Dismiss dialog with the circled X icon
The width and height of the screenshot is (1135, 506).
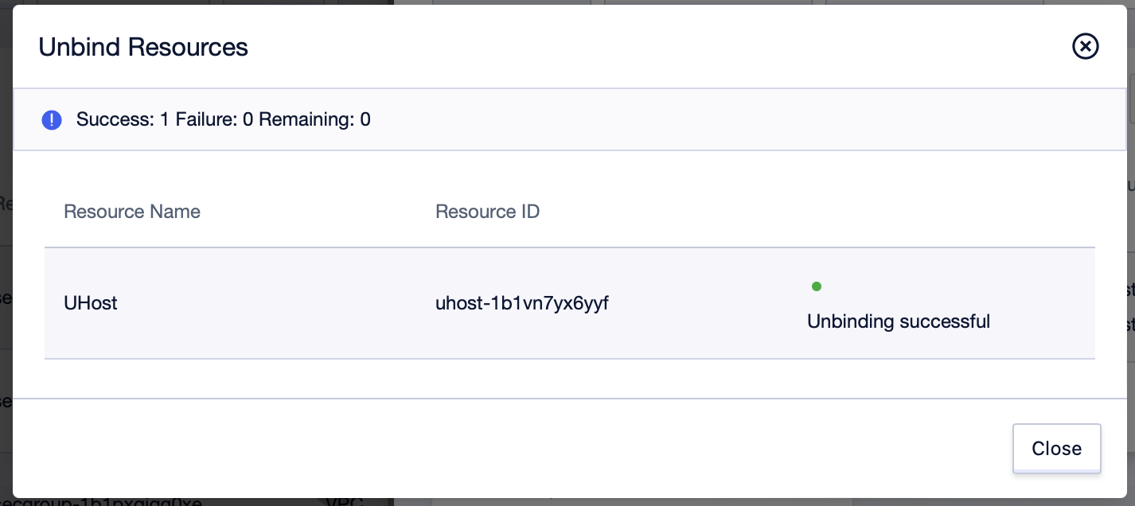coord(1085,47)
